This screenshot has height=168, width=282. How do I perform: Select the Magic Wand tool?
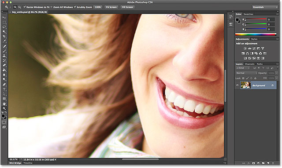click(4, 32)
